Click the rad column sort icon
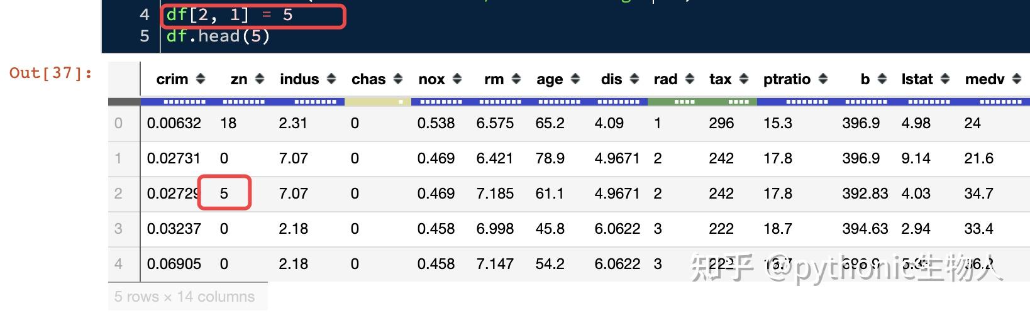This screenshot has width=1030, height=313. 689,79
